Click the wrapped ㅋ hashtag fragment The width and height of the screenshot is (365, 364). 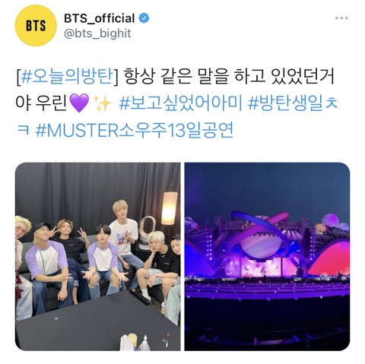tap(23, 130)
